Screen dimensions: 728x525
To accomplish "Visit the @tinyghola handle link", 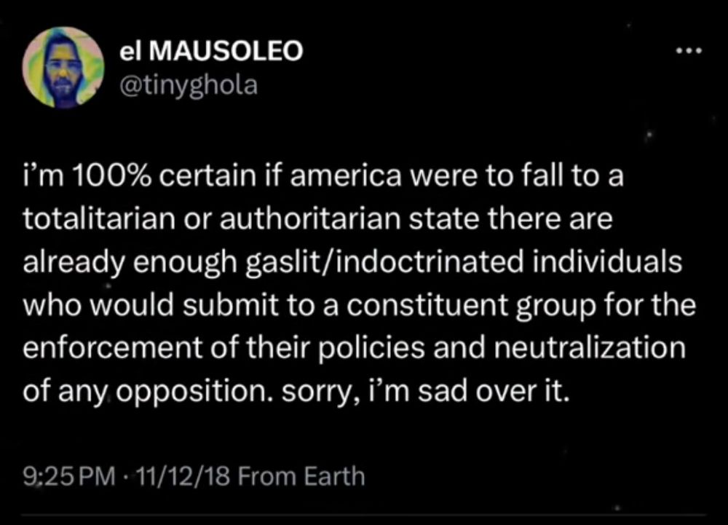I will (187, 84).
